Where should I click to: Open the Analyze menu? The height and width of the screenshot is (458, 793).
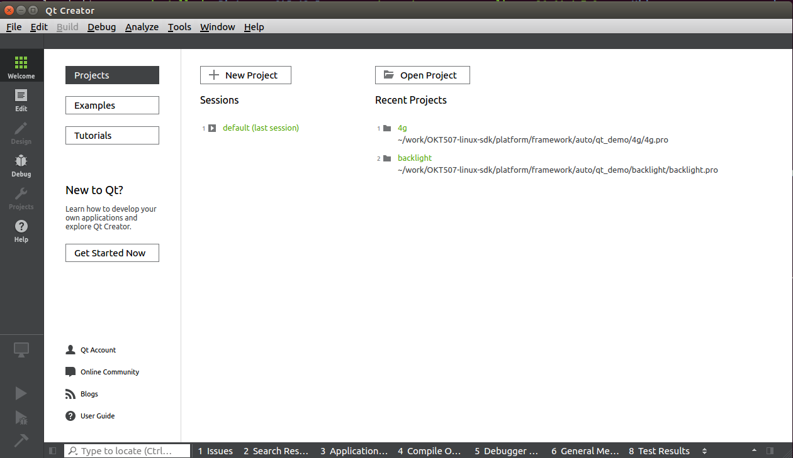142,27
